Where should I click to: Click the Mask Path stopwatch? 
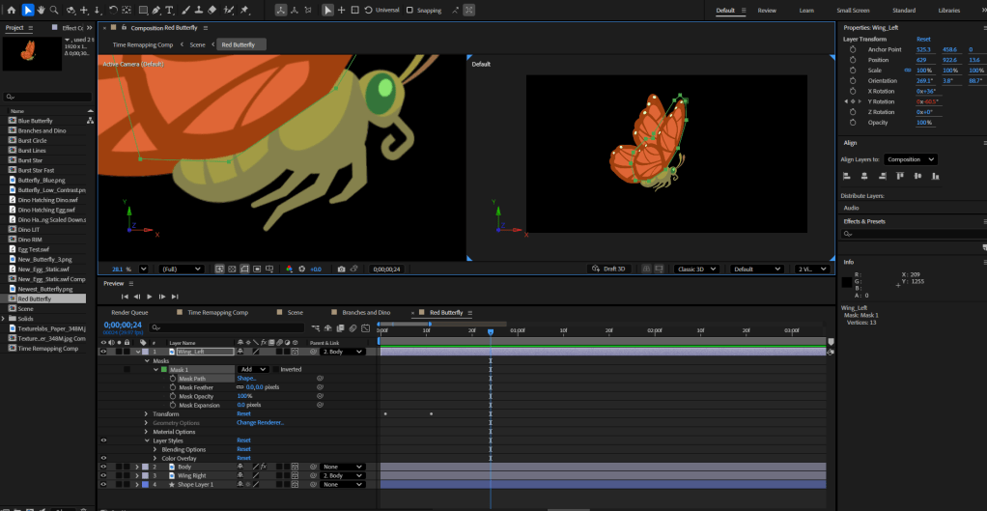pyautogui.click(x=173, y=379)
